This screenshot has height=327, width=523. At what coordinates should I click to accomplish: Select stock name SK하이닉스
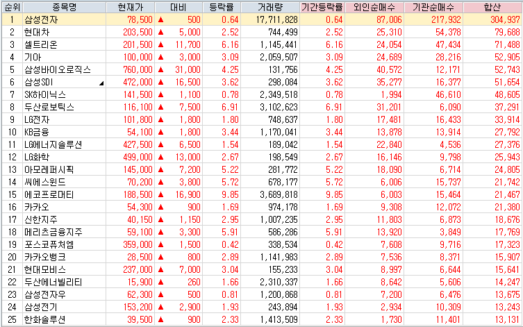point(45,94)
